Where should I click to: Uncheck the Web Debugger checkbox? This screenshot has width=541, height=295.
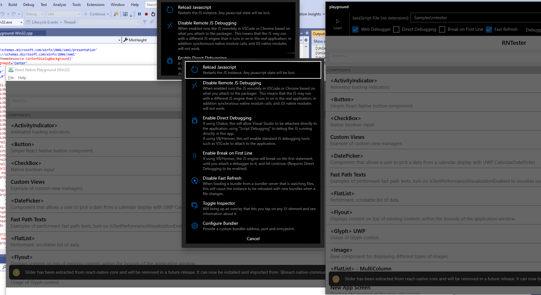(355, 29)
